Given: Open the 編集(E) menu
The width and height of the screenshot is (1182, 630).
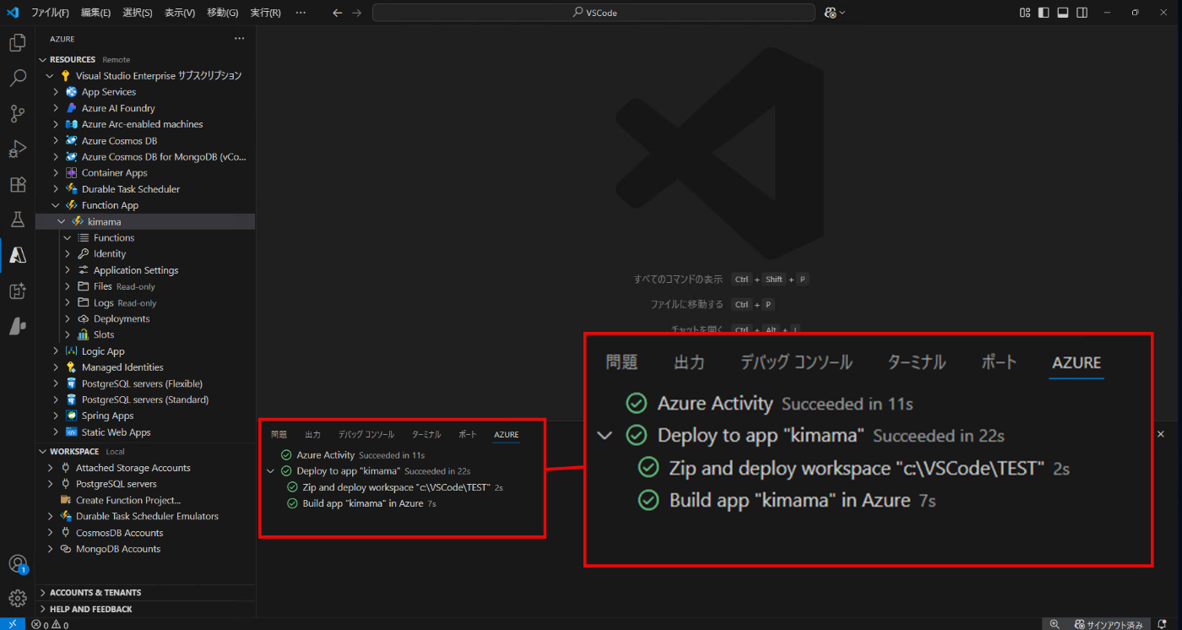Looking at the screenshot, I should [x=95, y=13].
